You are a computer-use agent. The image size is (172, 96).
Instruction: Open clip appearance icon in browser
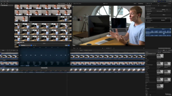click(x=69, y=3)
